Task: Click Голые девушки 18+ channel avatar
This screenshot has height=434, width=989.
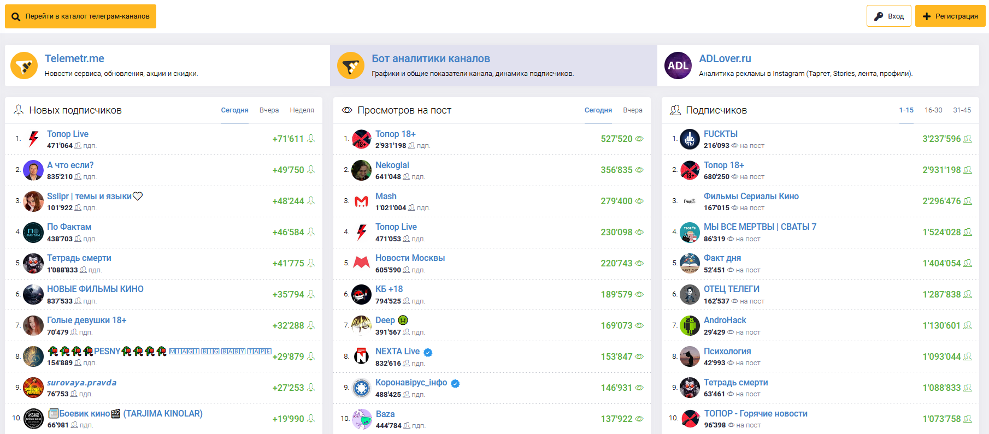Action: pyautogui.click(x=33, y=325)
